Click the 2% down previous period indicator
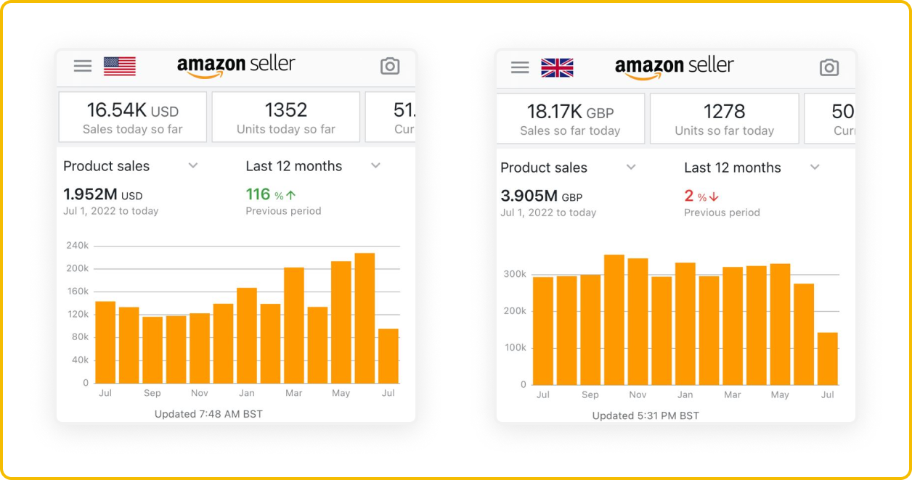Screen dimensions: 912x480 click(x=701, y=196)
